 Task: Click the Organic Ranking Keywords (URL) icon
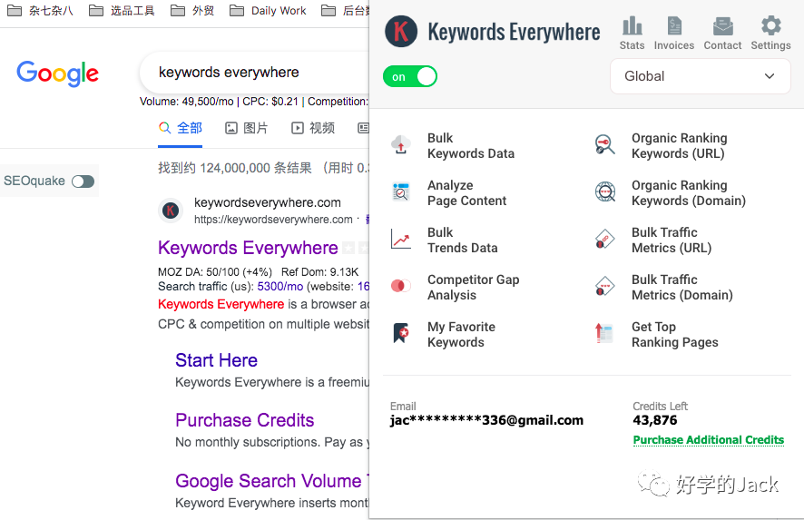point(605,144)
